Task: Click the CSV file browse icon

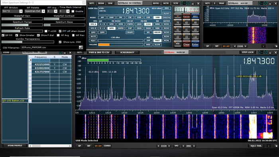Action: pos(81,47)
